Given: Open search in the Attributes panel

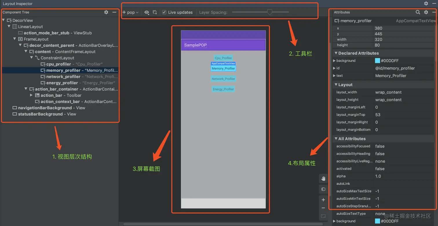Looking at the screenshot, I should coord(417,12).
